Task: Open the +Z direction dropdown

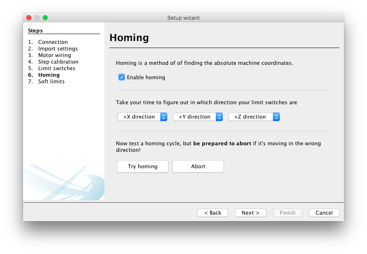Action: pyautogui.click(x=254, y=117)
